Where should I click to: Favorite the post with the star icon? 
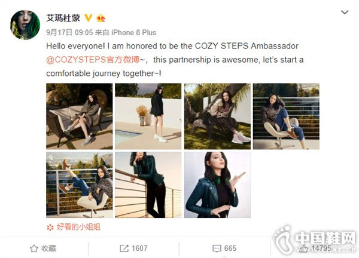tap(34, 248)
